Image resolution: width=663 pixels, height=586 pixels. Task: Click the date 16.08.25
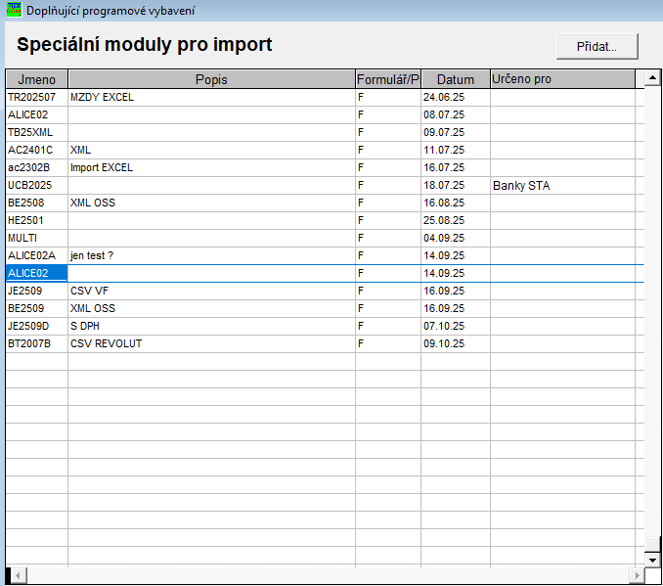[x=456, y=203]
